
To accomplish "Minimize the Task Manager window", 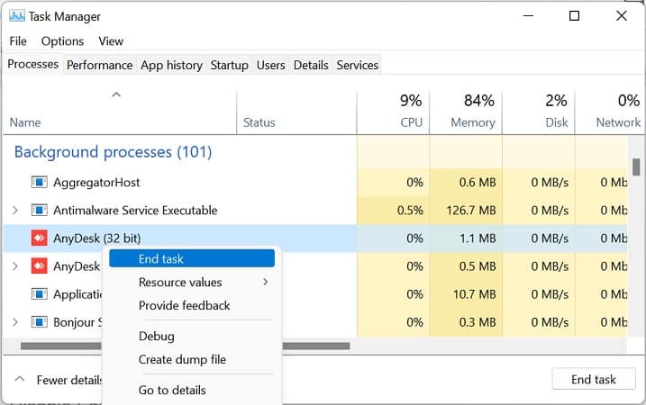I will click(528, 16).
